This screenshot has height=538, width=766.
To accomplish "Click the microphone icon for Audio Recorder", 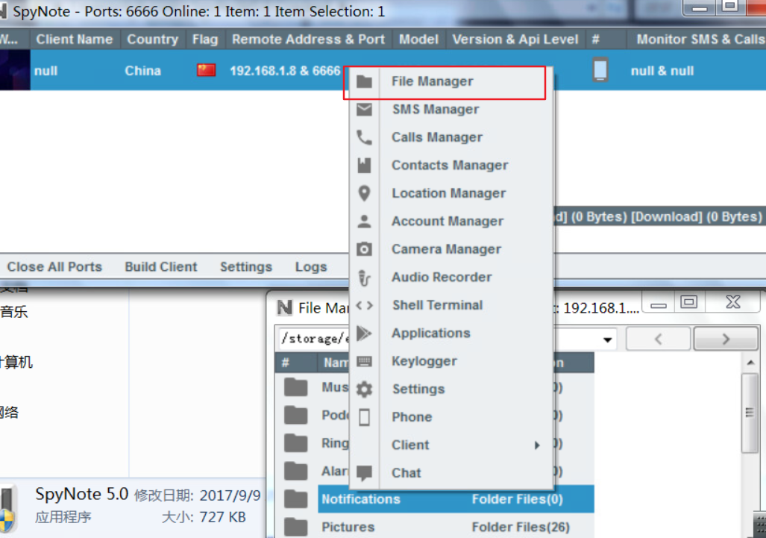I will [364, 278].
